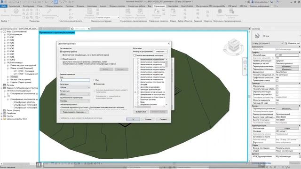301x169 pixels.
Task: Launch Dynamo Player from the ribbon
Action: (x=231, y=14)
